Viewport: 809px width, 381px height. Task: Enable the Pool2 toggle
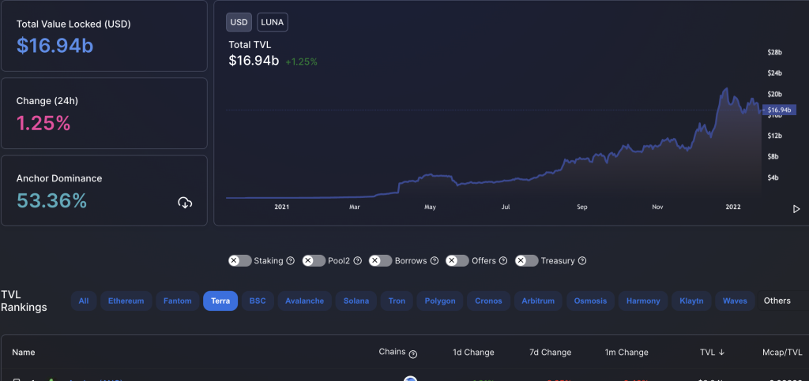click(x=314, y=260)
